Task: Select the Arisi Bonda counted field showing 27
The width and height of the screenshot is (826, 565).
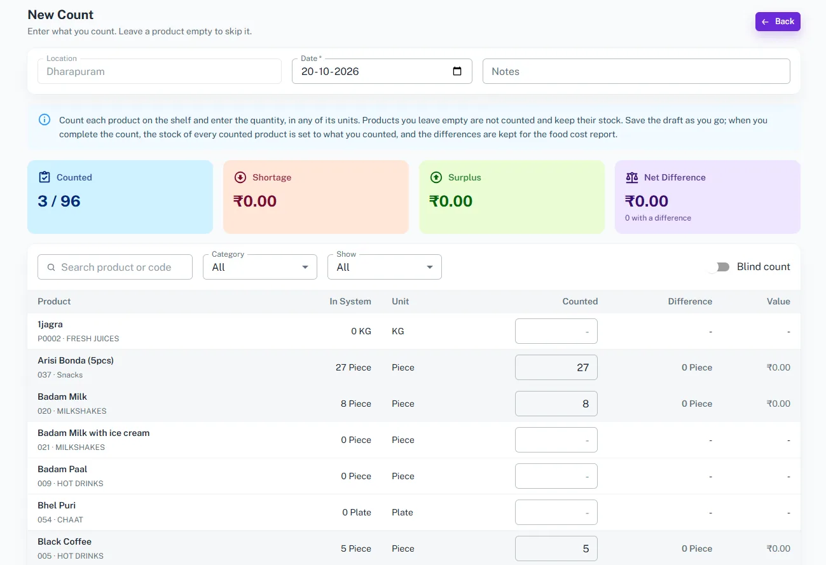Action: 556,367
